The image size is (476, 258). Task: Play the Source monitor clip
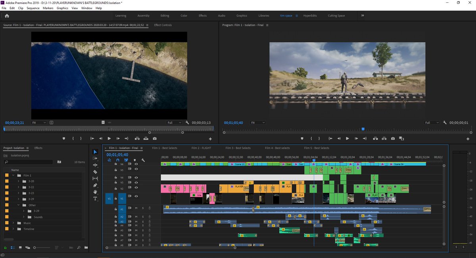point(109,138)
